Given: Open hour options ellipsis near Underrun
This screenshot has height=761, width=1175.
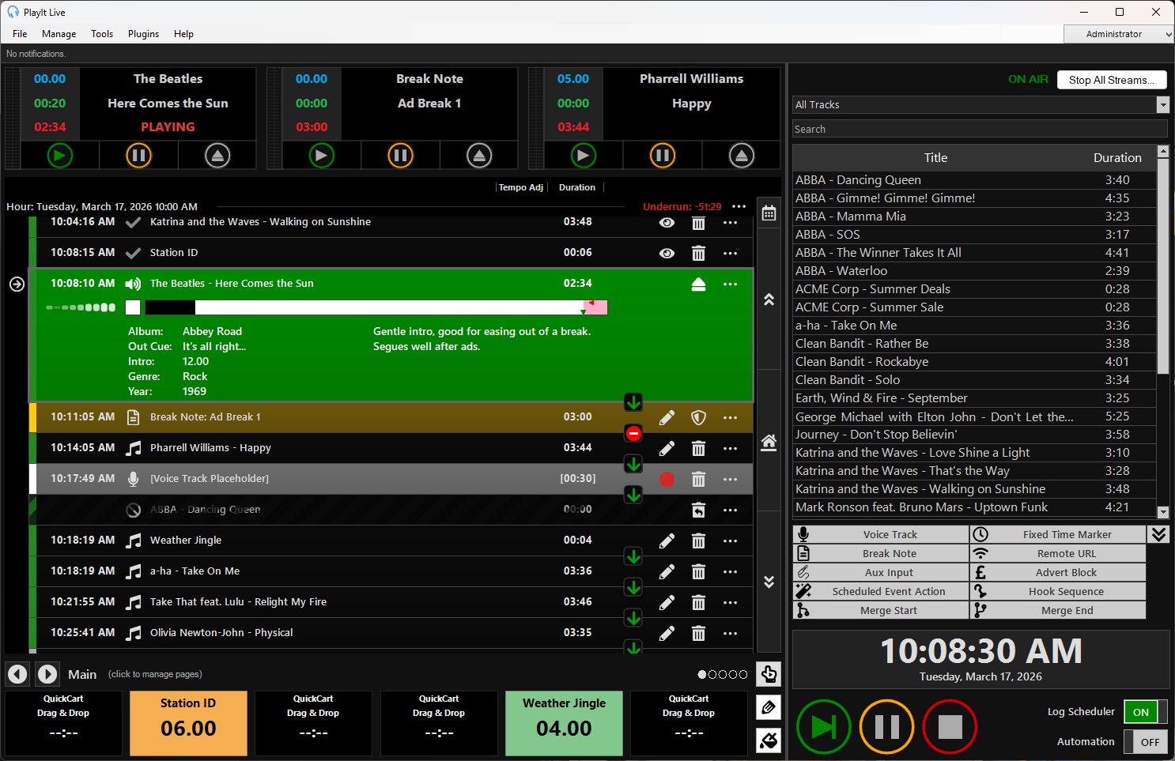Looking at the screenshot, I should 739,206.
